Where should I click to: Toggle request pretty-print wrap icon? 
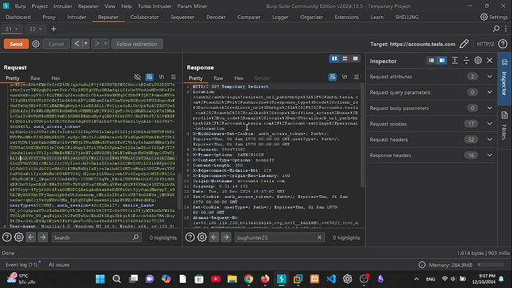(149, 77)
